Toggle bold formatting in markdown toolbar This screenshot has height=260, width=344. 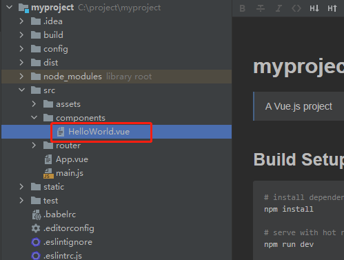point(242,8)
